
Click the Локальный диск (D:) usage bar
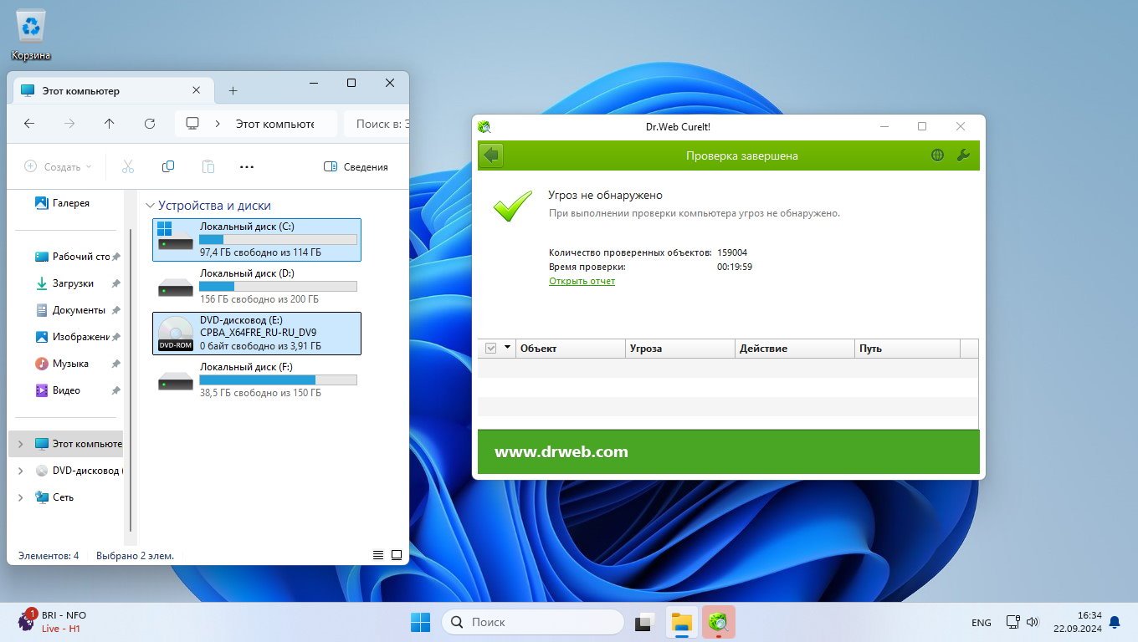pos(278,286)
